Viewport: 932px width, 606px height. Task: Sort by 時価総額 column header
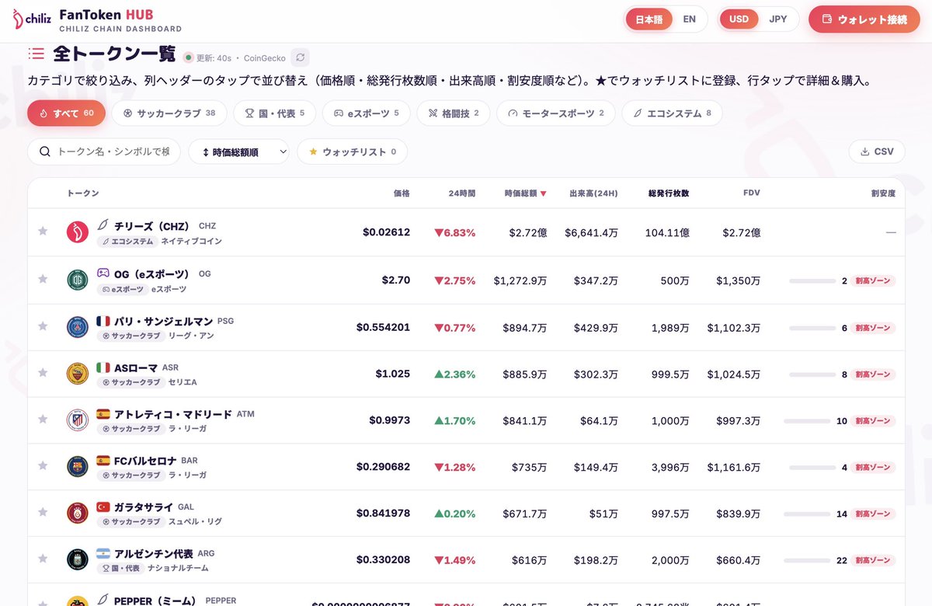click(x=525, y=193)
